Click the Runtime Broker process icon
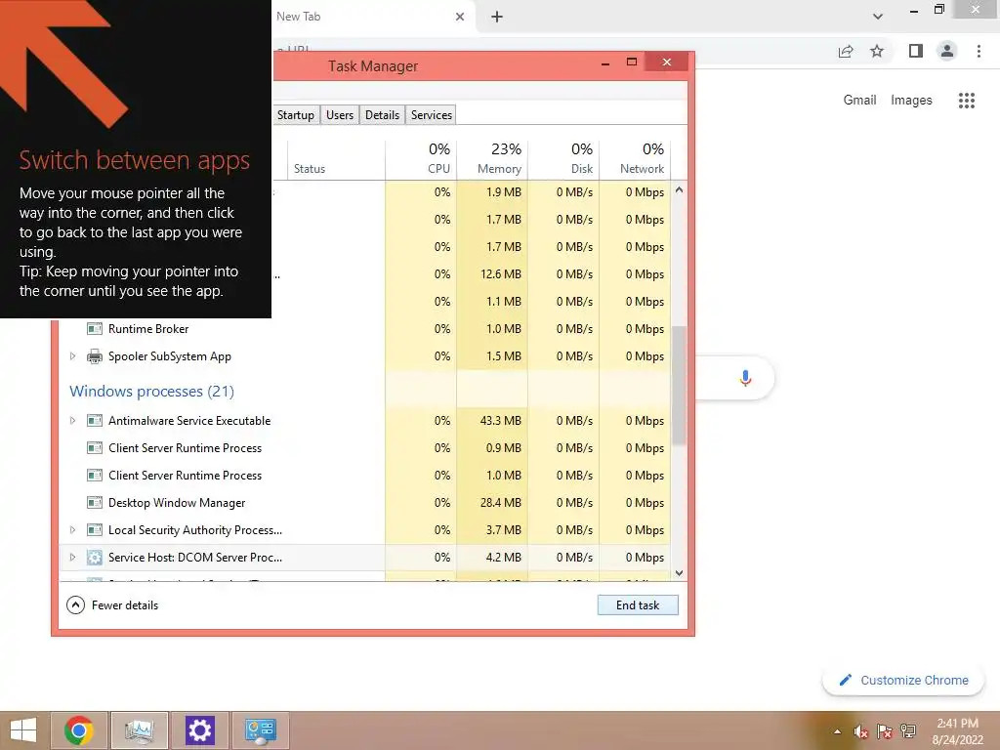This screenshot has height=750, width=1000. pos(95,329)
